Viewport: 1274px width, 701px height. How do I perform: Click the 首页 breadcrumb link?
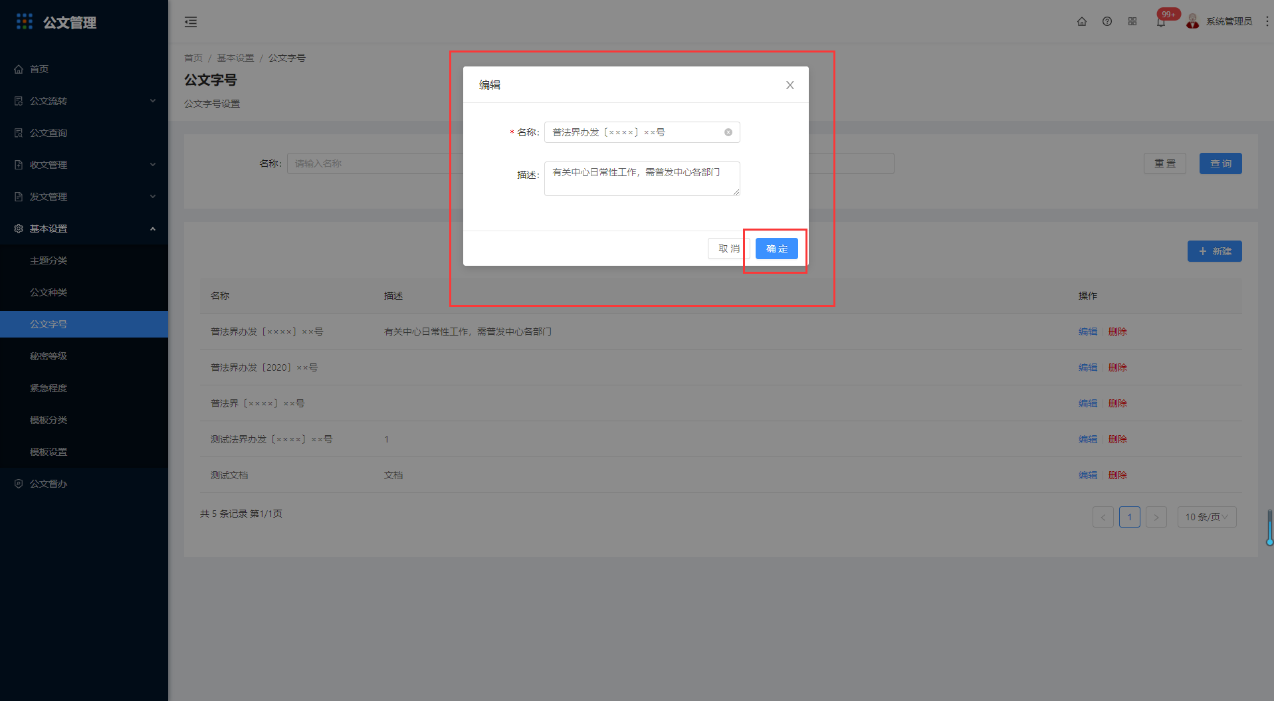tap(193, 58)
